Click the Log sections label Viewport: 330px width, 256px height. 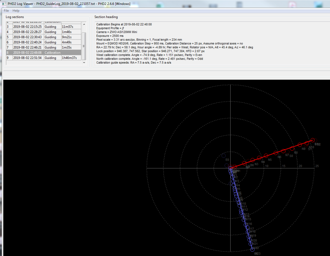15,17
